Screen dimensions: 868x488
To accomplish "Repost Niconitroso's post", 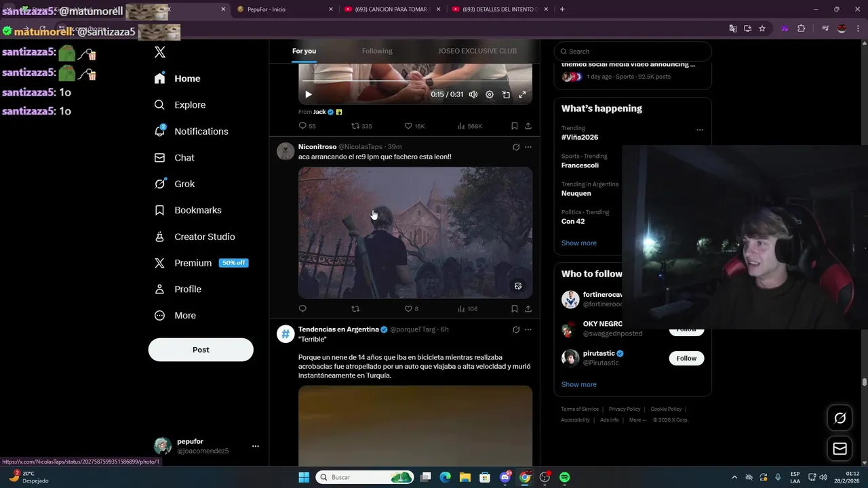I will (x=355, y=309).
